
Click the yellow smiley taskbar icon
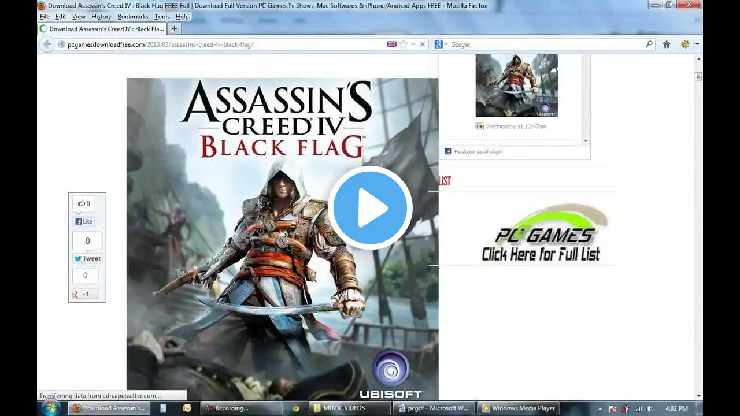point(187,408)
